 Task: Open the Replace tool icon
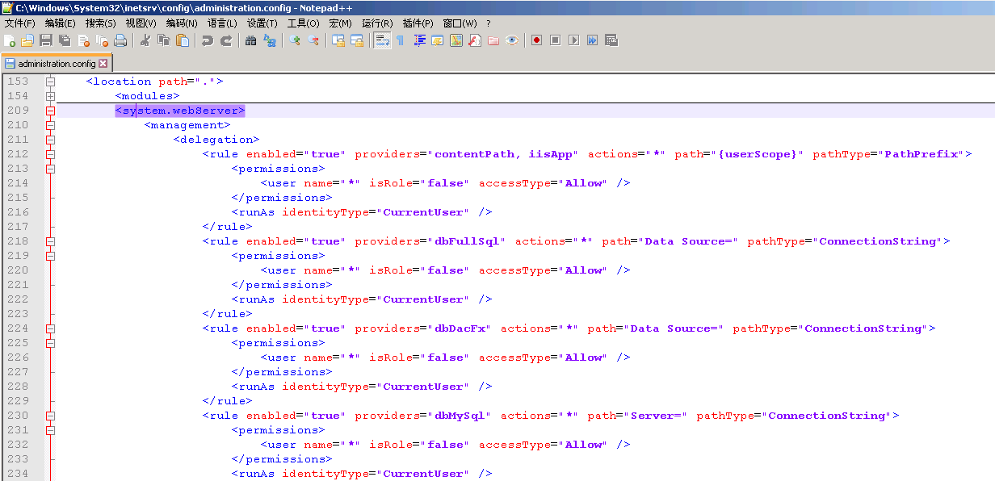click(x=270, y=40)
